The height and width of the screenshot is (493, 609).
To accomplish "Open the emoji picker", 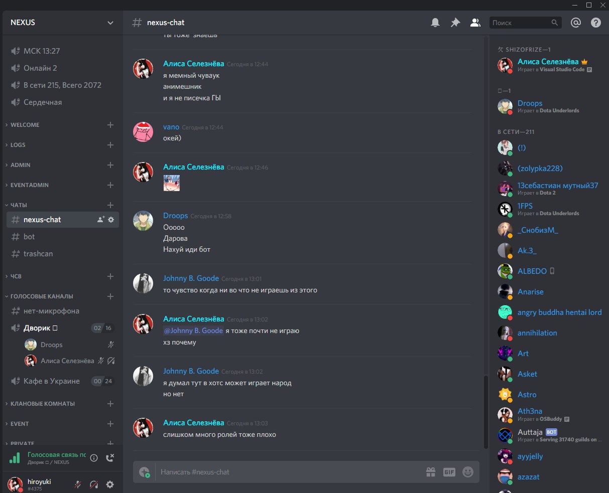I will [467, 472].
